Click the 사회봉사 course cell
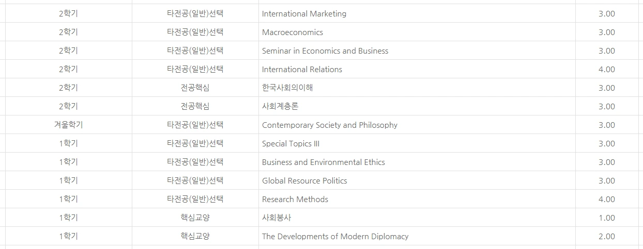Screen dimensions: 643x249 pyautogui.click(x=417, y=218)
